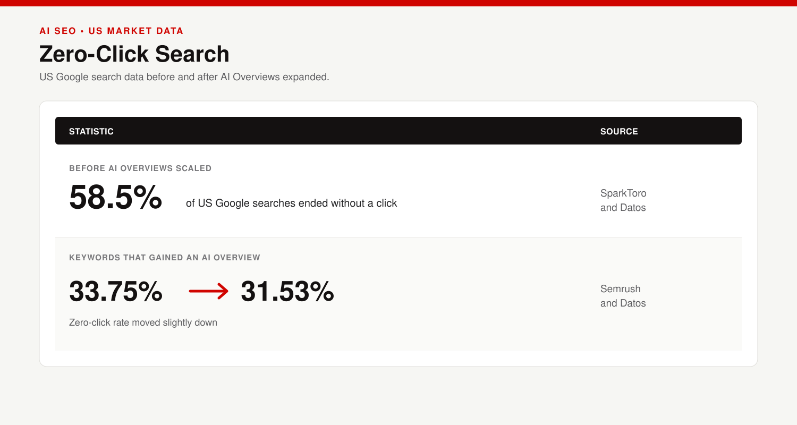797x425 pixels.
Task: Click the black table header bar
Action: tap(398, 131)
